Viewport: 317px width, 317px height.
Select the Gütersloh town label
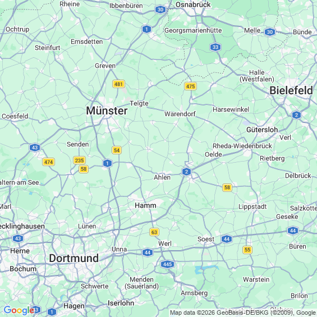(x=262, y=130)
